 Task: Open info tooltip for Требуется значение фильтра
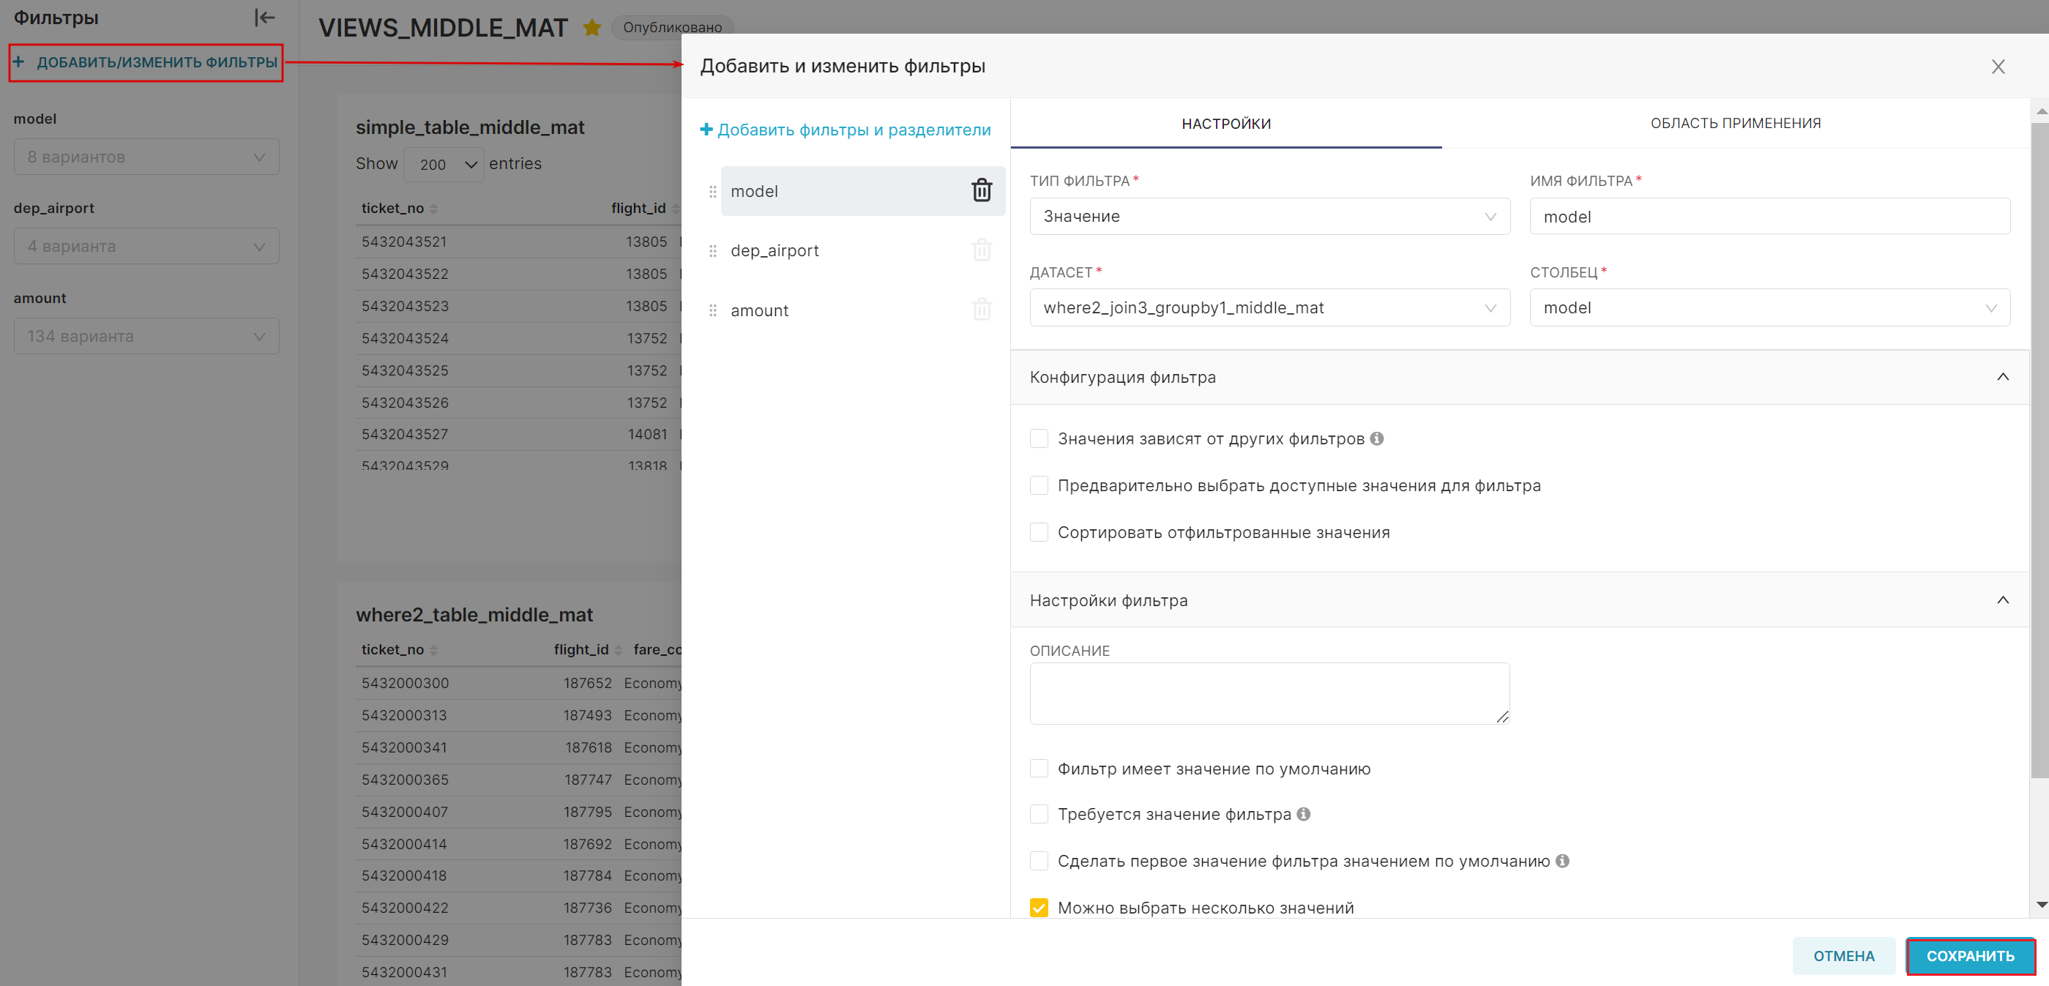click(x=1304, y=813)
